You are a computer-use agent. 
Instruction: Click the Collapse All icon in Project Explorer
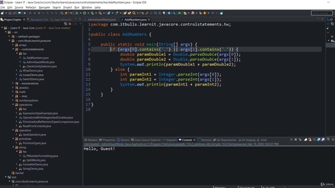click(x=65, y=24)
